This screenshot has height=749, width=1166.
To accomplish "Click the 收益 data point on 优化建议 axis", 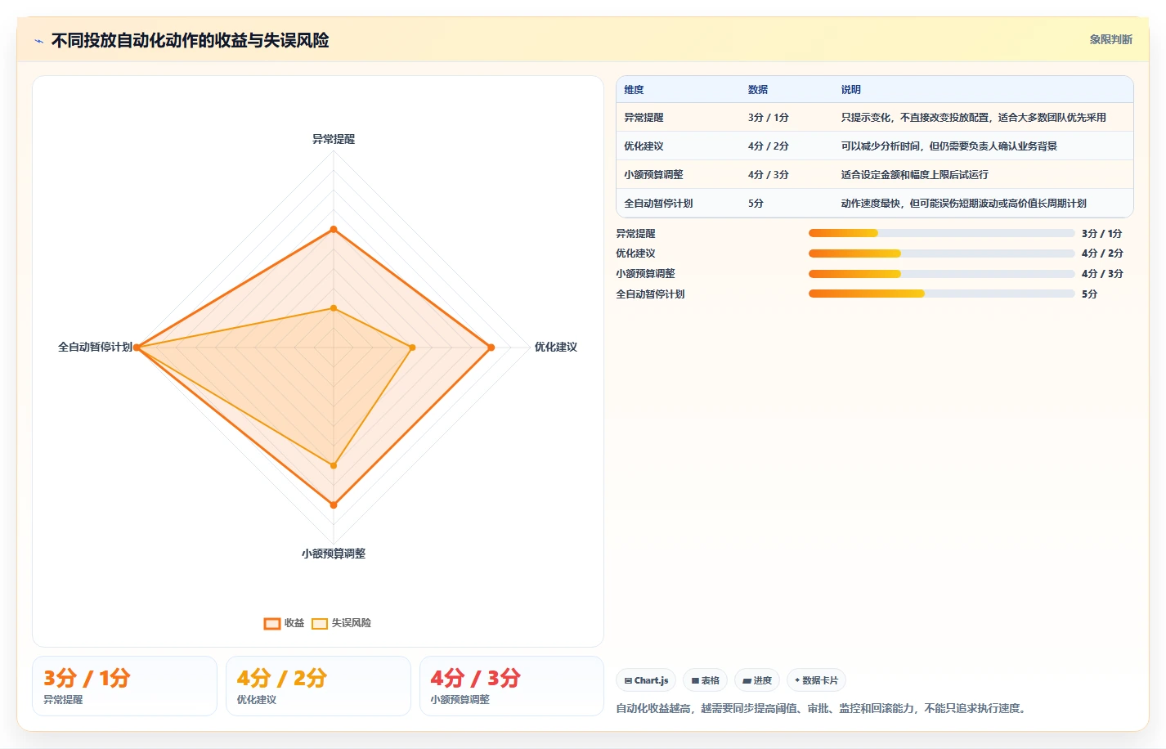I will (x=491, y=348).
